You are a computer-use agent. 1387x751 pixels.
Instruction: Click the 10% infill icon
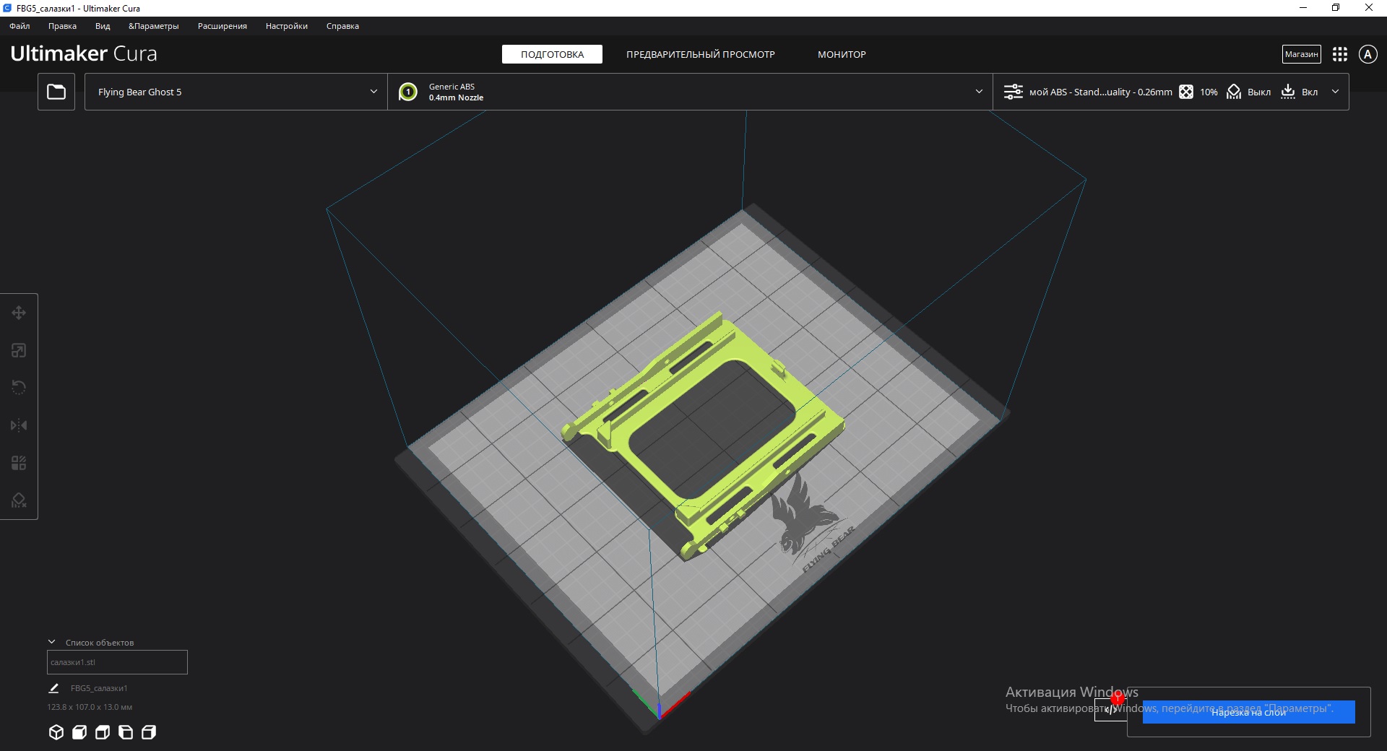[x=1186, y=92]
